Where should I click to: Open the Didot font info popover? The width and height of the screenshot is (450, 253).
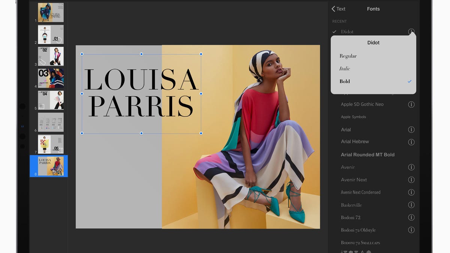pos(411,32)
